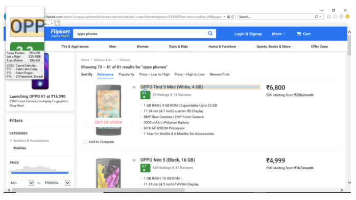Expand the More menu

coord(278,34)
